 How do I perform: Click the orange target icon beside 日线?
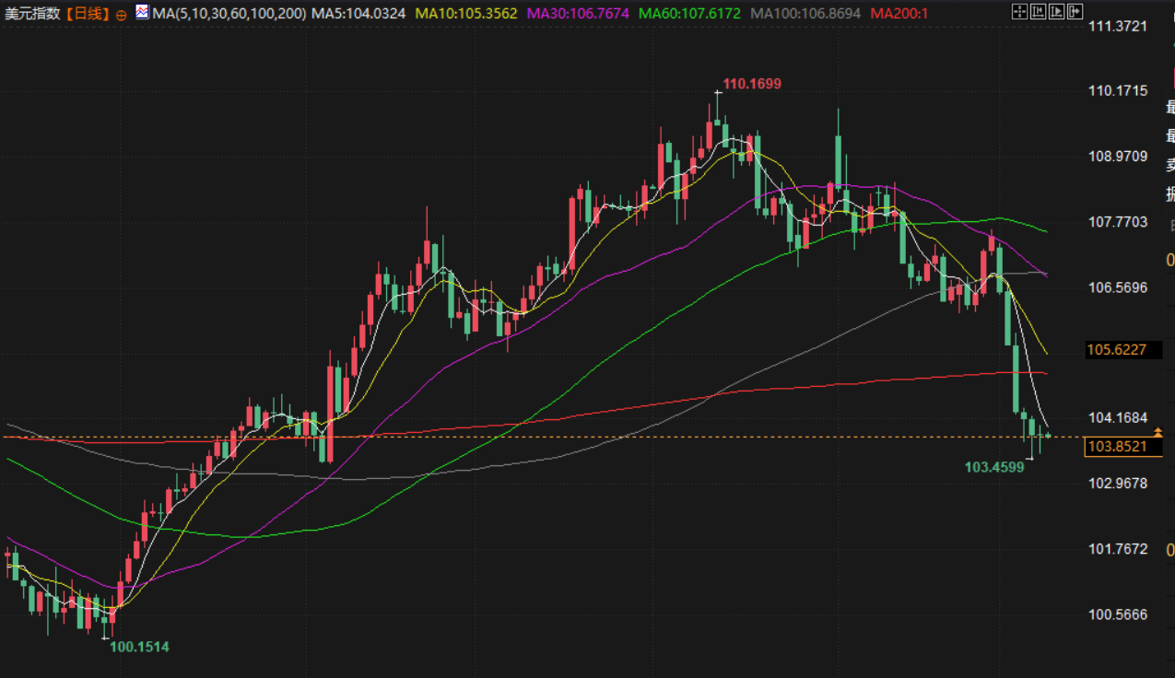122,15
